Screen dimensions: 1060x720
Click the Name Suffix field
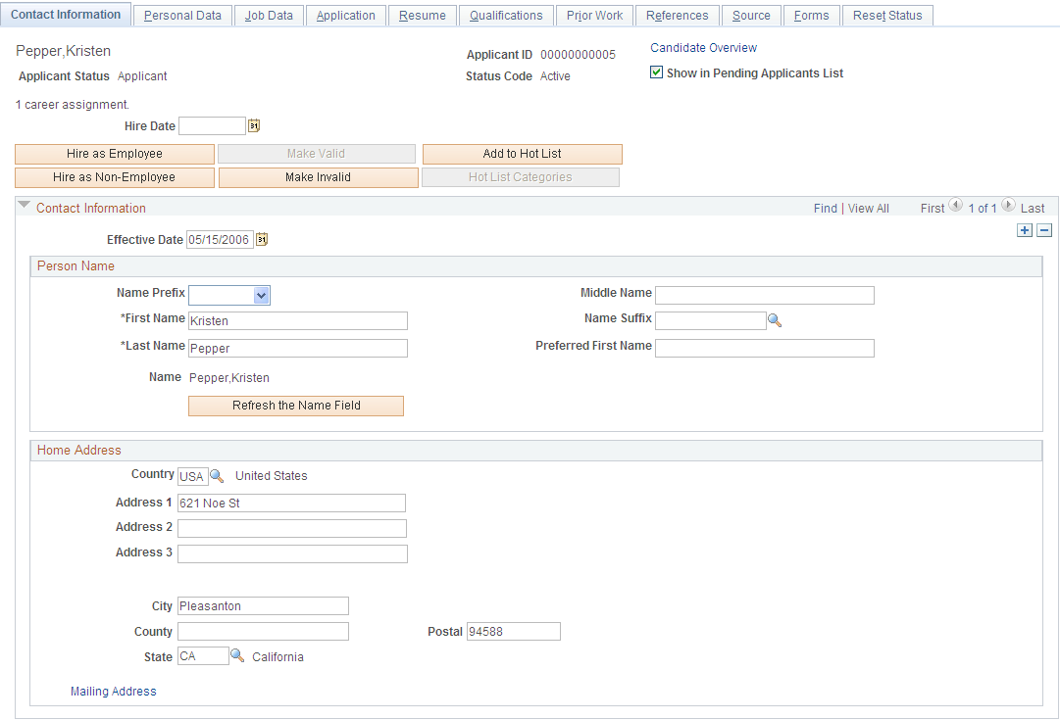[711, 321]
